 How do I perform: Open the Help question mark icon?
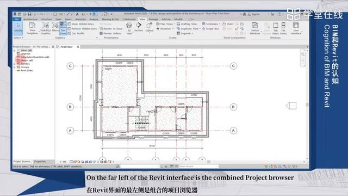279,14
